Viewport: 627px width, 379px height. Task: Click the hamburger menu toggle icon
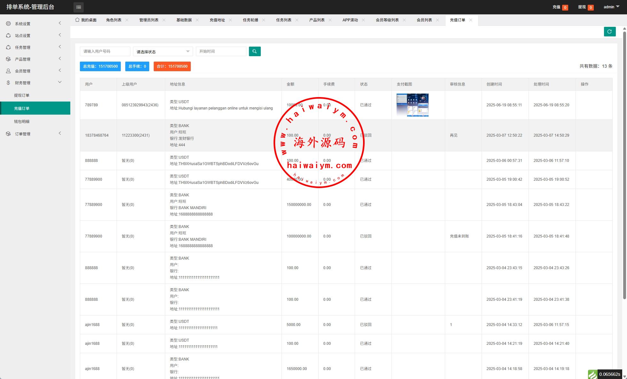tap(79, 7)
